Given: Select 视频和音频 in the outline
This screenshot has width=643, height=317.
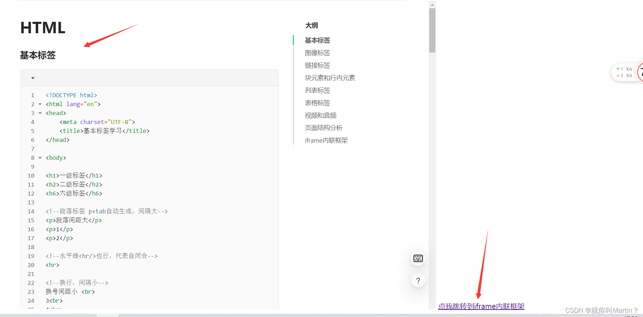Looking at the screenshot, I should click(321, 115).
